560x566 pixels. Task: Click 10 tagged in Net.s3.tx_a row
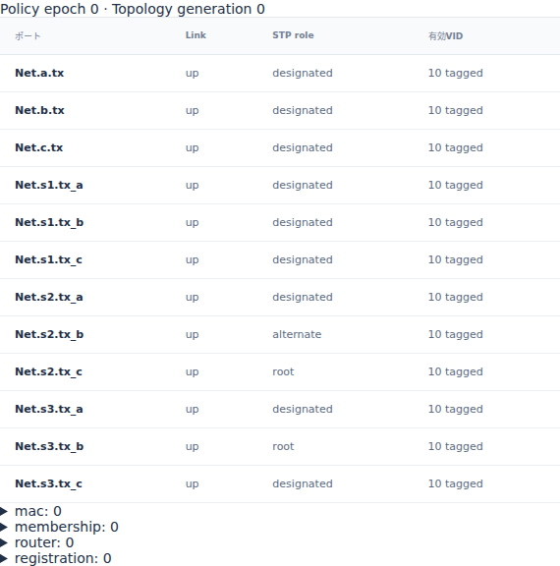455,410
